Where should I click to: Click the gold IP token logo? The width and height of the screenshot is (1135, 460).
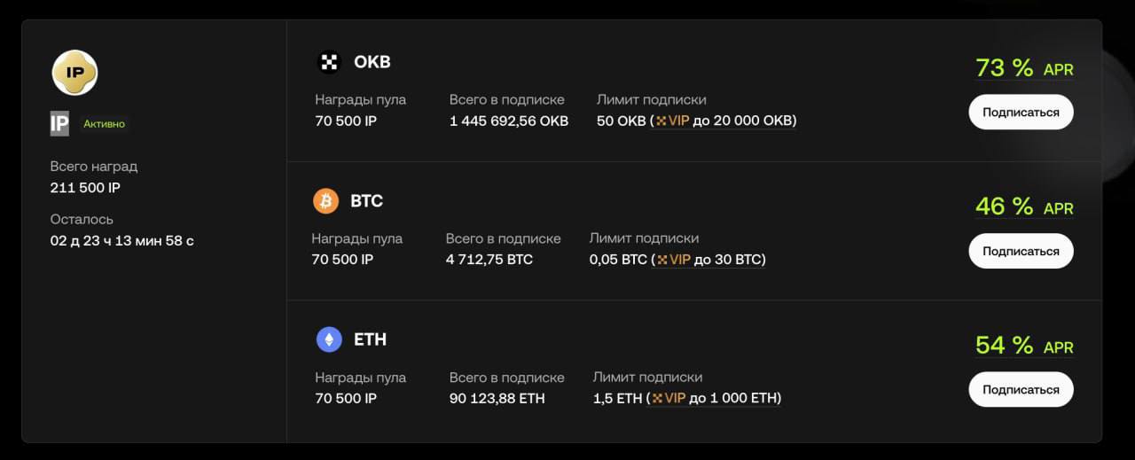(x=74, y=72)
